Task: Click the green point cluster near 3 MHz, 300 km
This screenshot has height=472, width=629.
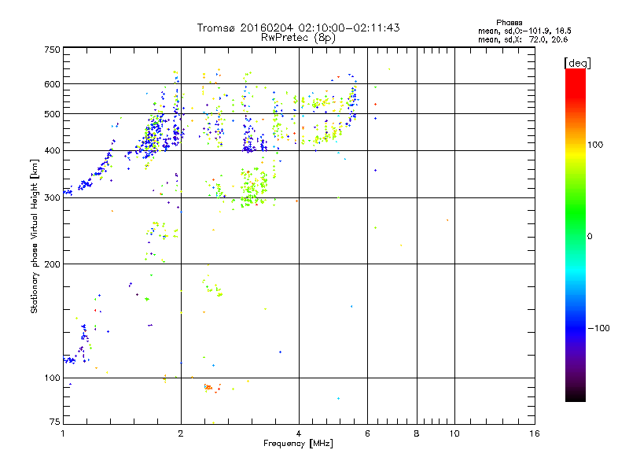Action: tap(252, 189)
